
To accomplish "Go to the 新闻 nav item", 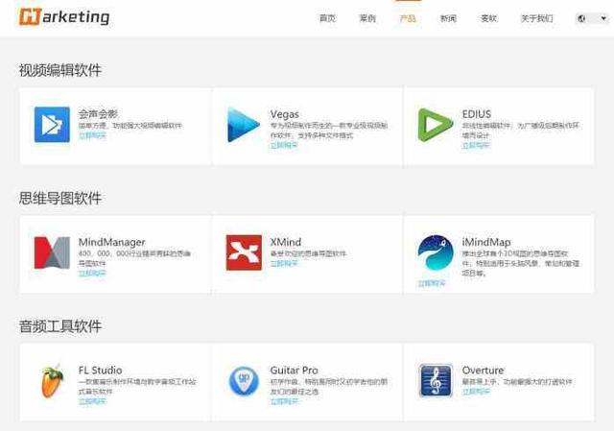I will point(448,18).
